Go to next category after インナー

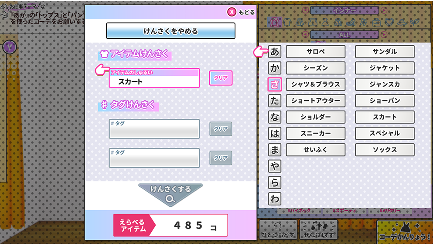click(x=383, y=10)
